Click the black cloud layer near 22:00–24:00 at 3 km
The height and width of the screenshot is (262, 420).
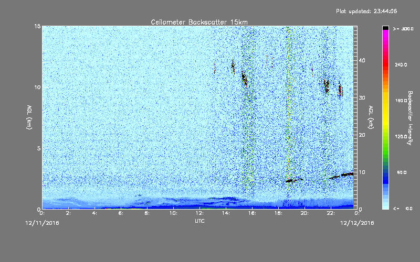(x=342, y=176)
